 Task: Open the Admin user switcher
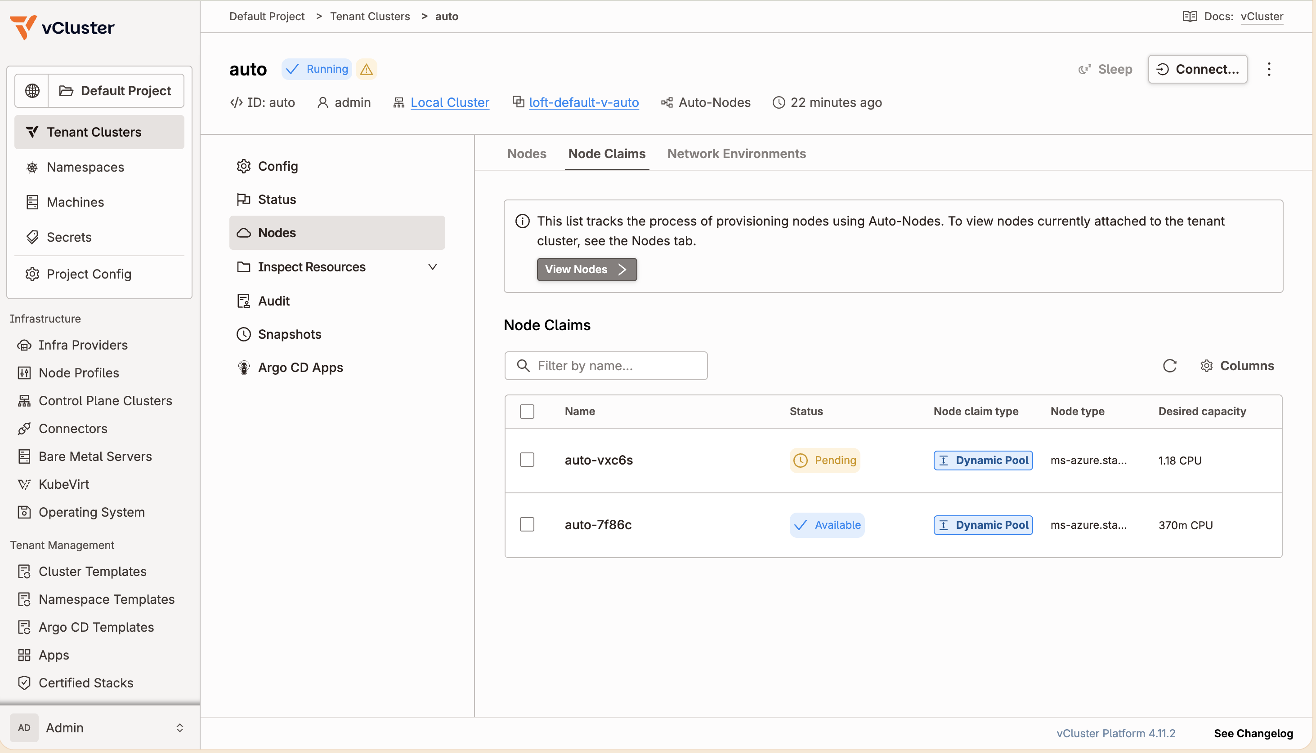(99, 728)
